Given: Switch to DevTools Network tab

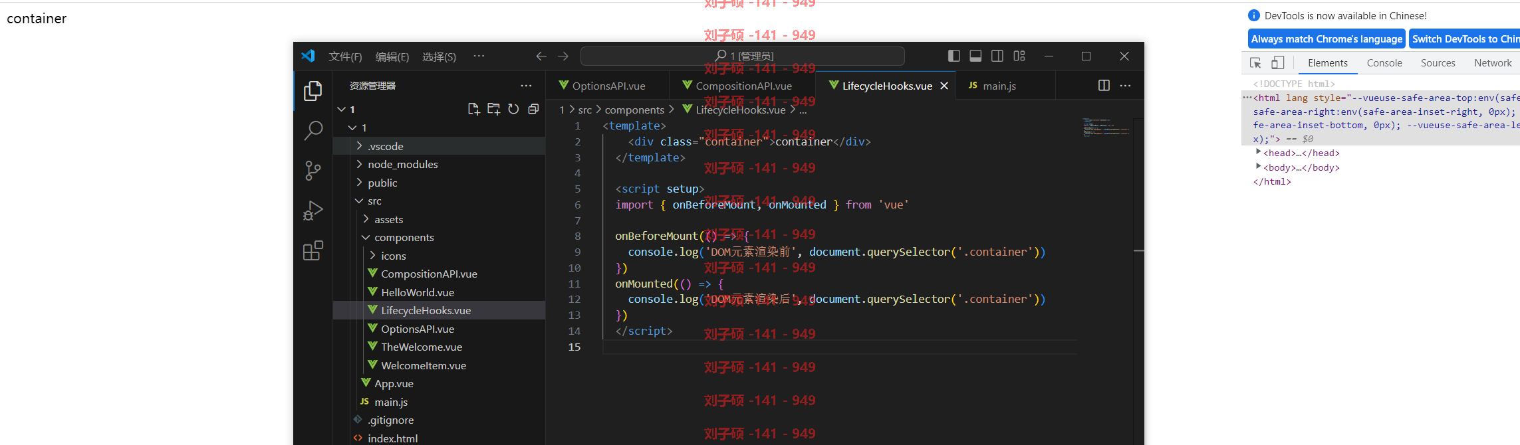Looking at the screenshot, I should (1493, 63).
